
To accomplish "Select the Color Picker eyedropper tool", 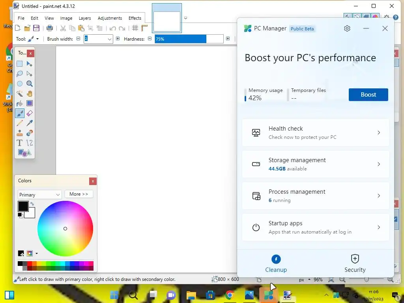I will [x=29, y=123].
